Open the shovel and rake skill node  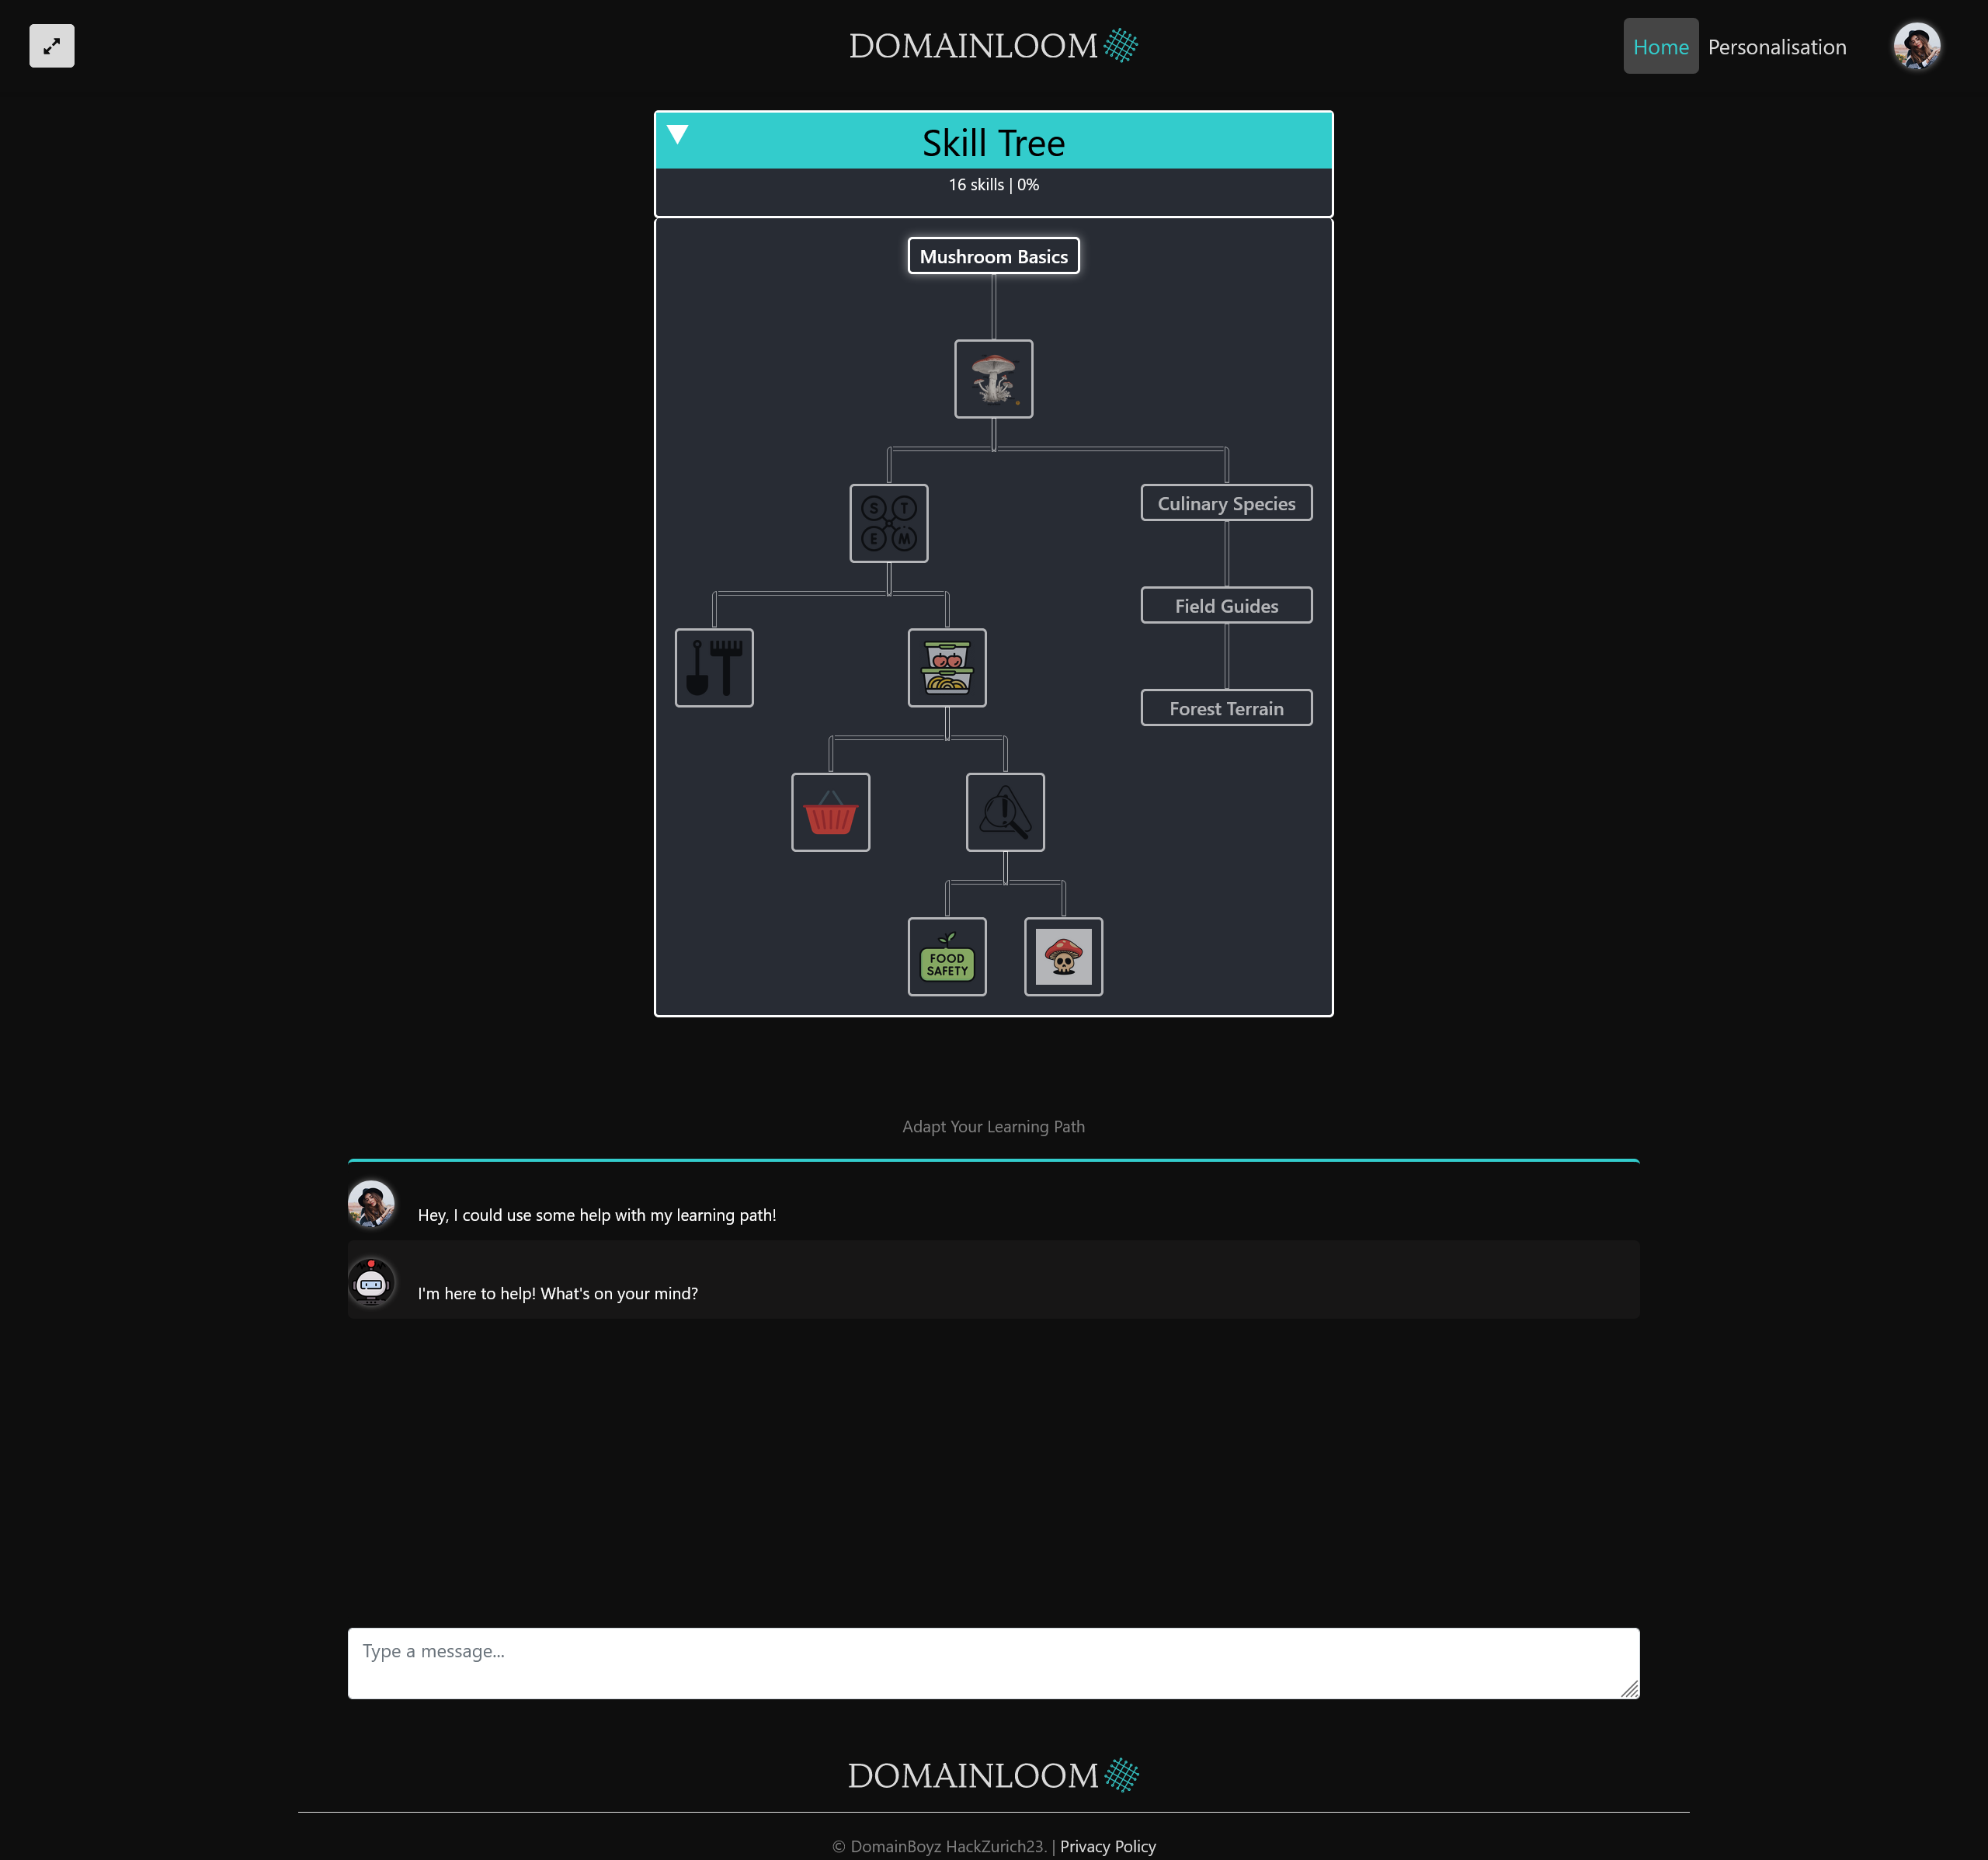tap(714, 668)
